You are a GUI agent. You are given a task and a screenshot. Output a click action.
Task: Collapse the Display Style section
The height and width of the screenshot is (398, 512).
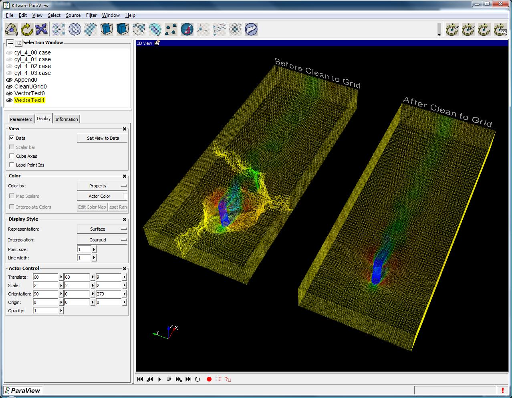pos(125,219)
